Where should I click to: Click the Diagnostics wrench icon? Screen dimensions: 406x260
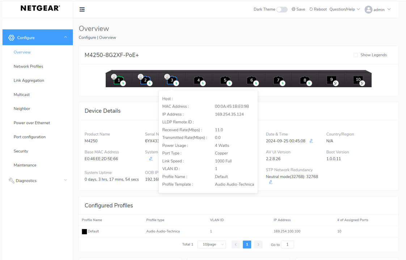(11, 181)
